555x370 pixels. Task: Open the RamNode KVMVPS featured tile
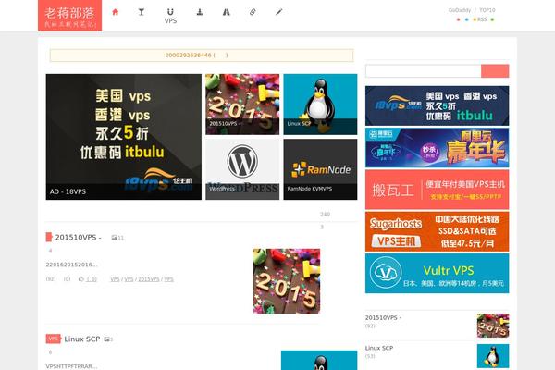(320, 169)
